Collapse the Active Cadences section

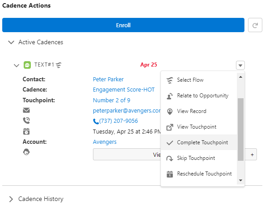(11, 42)
